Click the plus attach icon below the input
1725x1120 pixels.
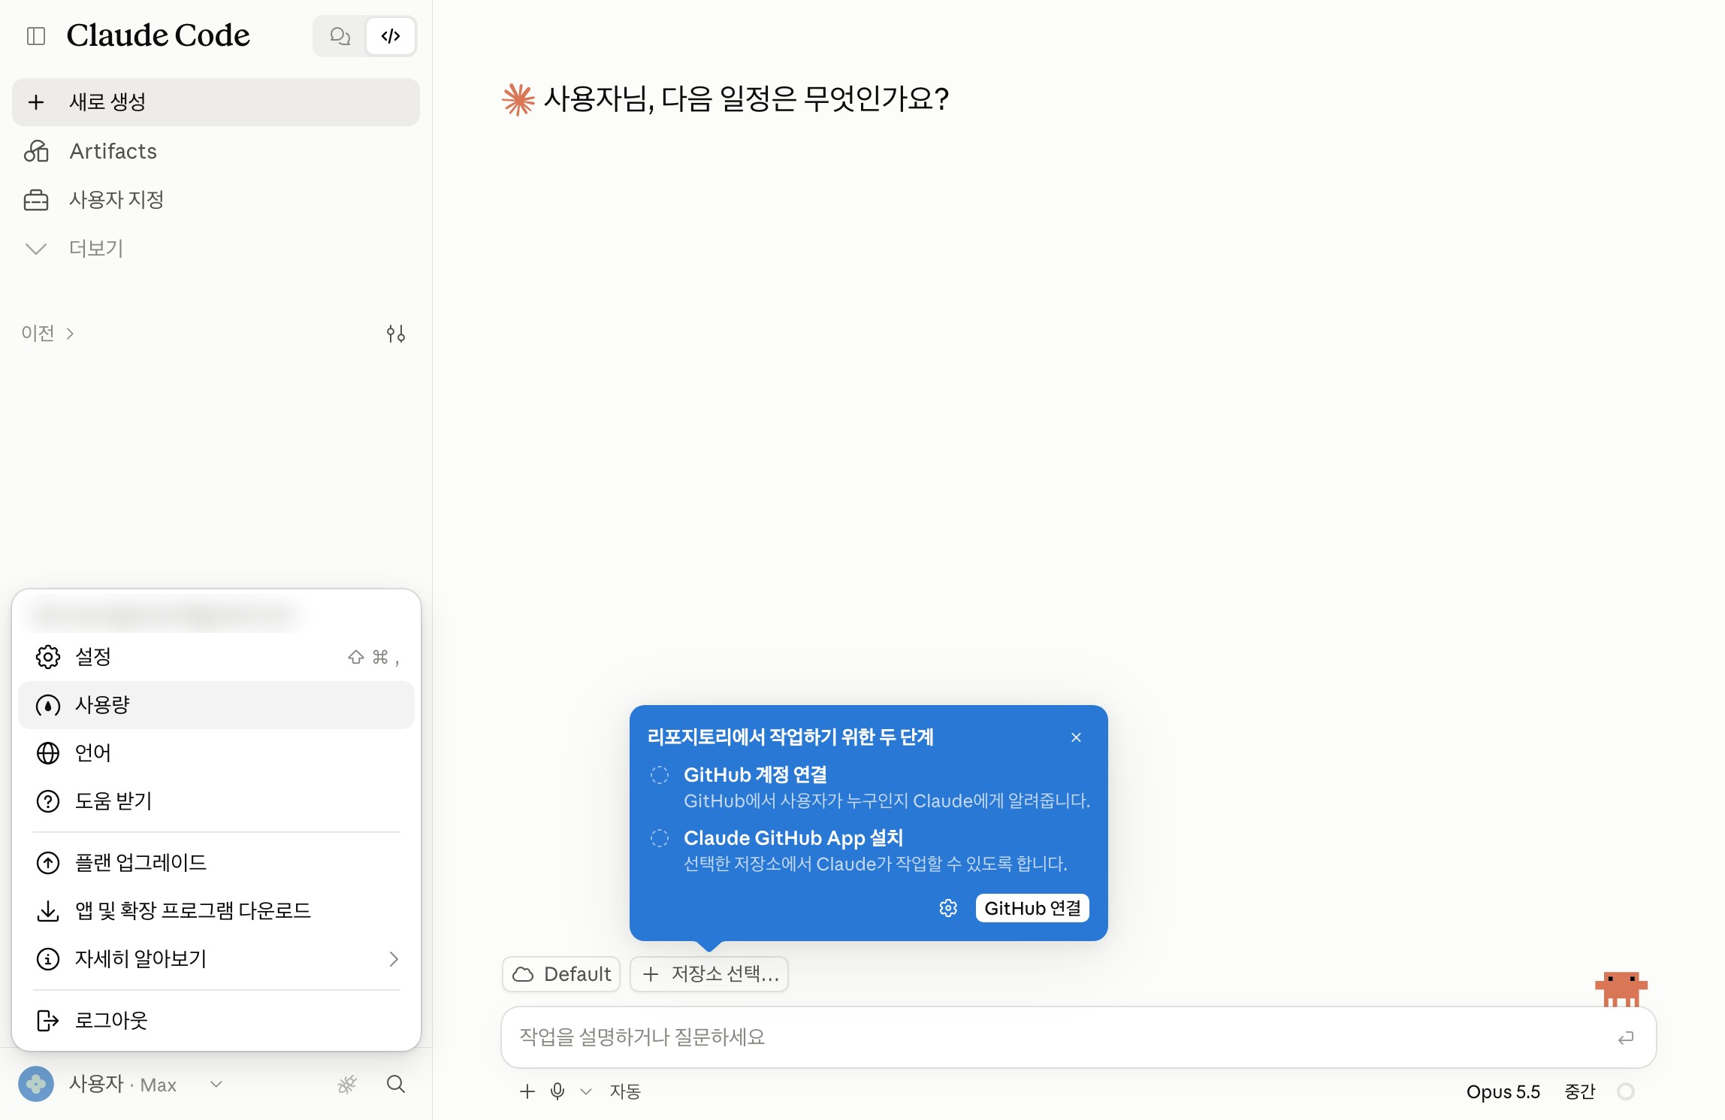(x=527, y=1091)
